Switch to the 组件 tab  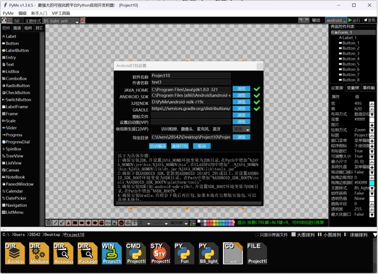[28, 28]
